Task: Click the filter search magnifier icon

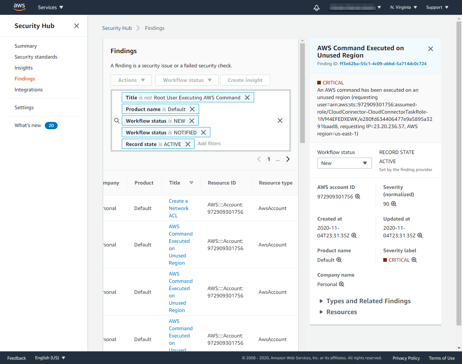Action: click(117, 120)
